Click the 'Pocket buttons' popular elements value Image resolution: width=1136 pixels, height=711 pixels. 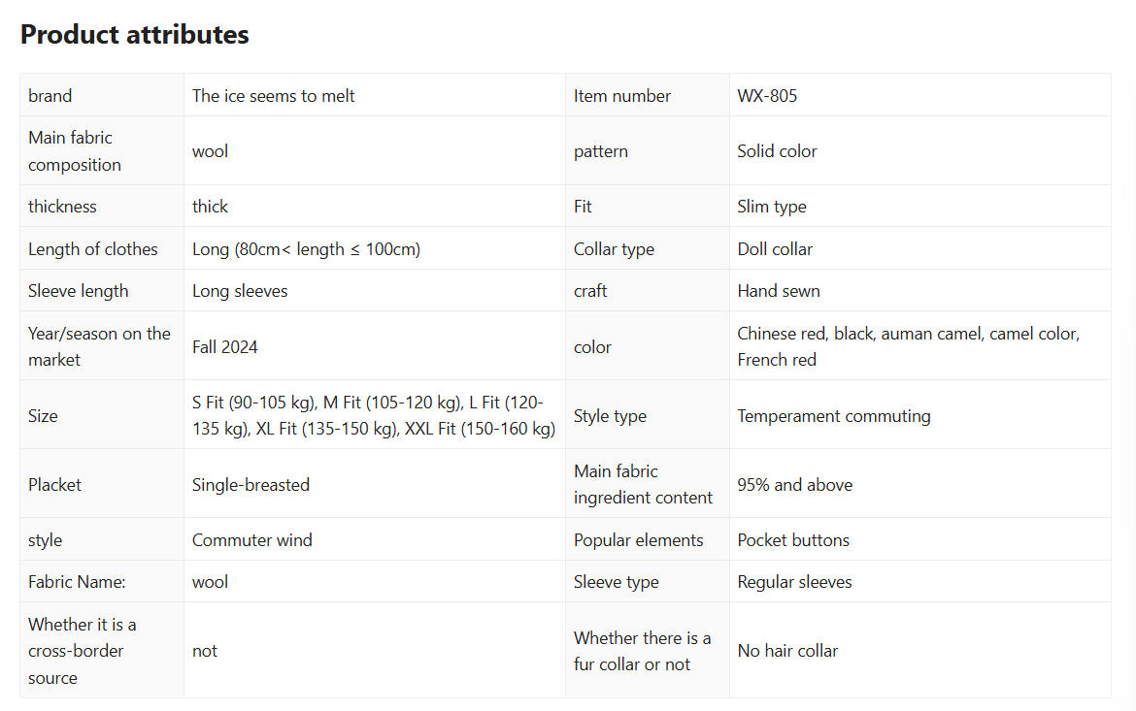(792, 540)
